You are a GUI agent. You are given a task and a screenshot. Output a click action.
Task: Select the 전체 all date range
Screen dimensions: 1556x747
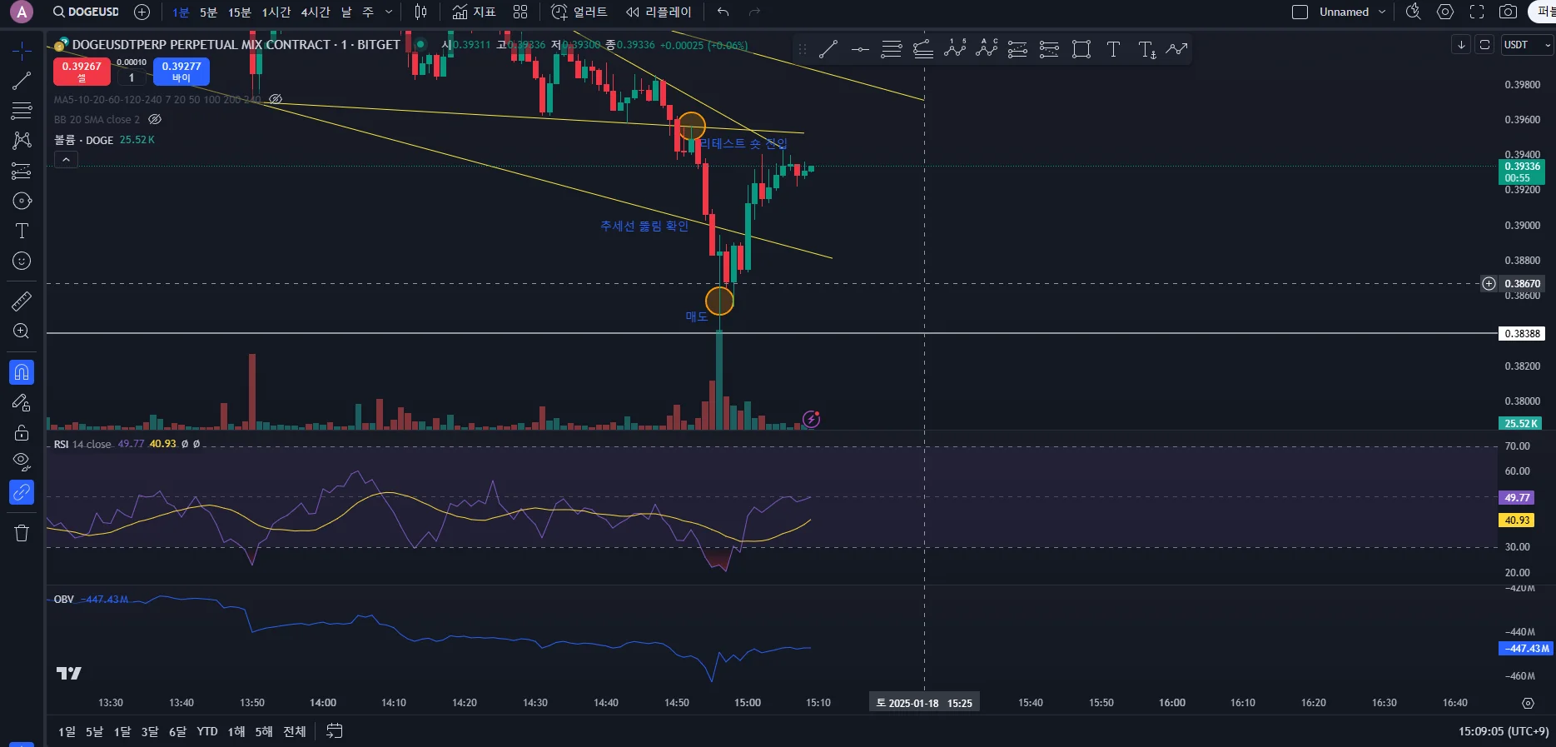[295, 731]
